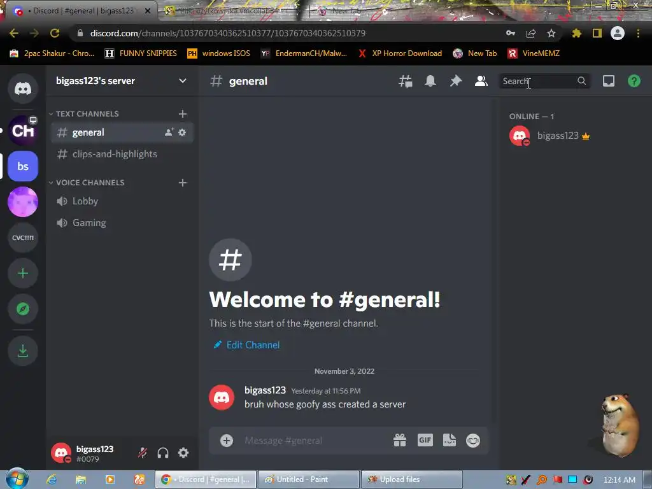Viewport: 652px width, 489px height.
Task: Toggle deafen headphones icon
Action: tap(163, 453)
